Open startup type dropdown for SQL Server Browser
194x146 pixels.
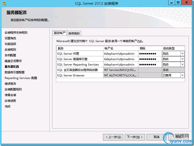pos(182,75)
